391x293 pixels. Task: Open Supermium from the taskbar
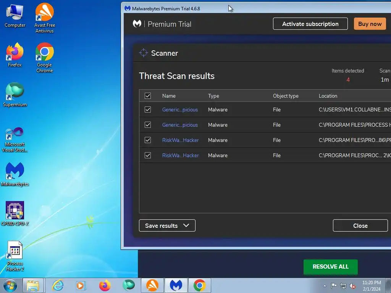pos(129,285)
